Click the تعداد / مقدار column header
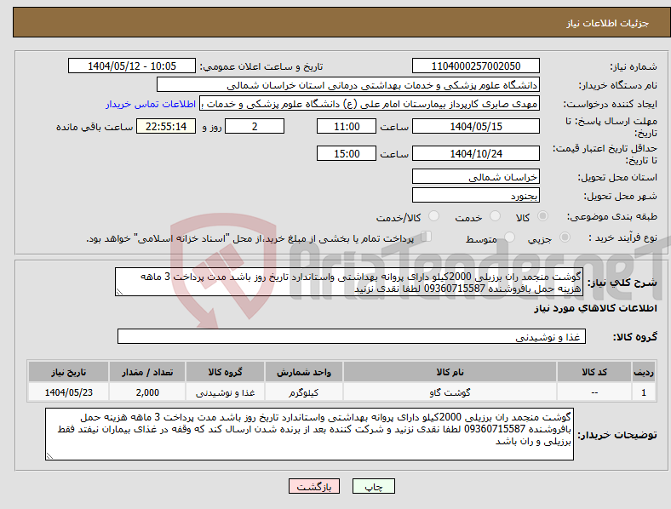Image resolution: width=671 pixels, height=509 pixels. point(147,372)
